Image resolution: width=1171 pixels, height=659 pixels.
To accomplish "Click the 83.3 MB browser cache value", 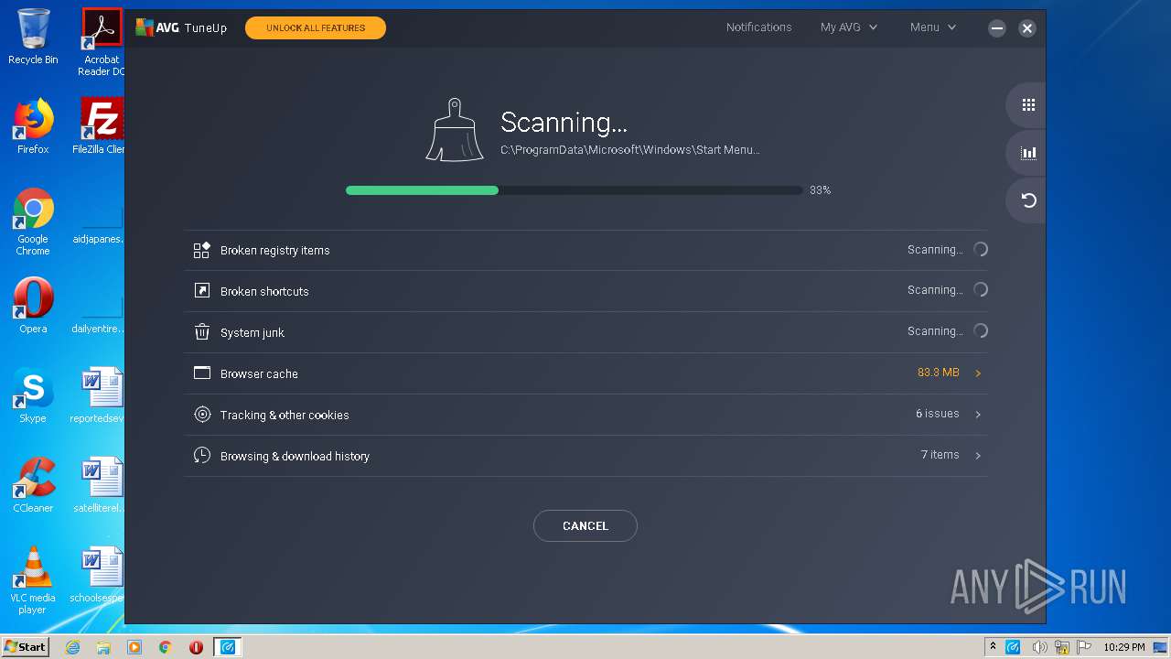I will click(939, 373).
